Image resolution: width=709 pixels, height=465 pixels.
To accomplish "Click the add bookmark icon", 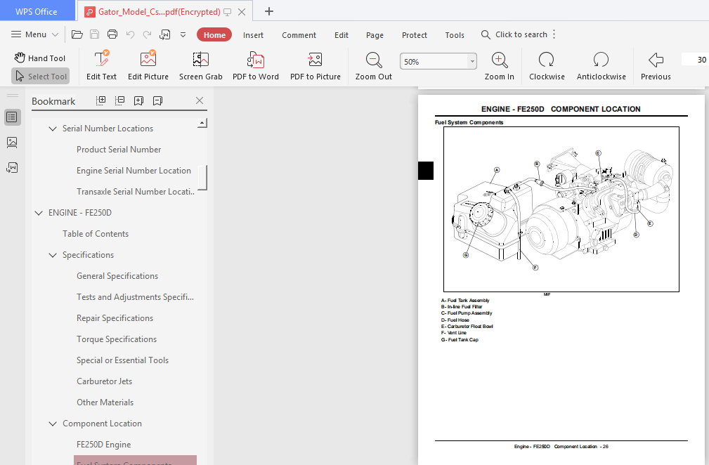I will [x=139, y=100].
